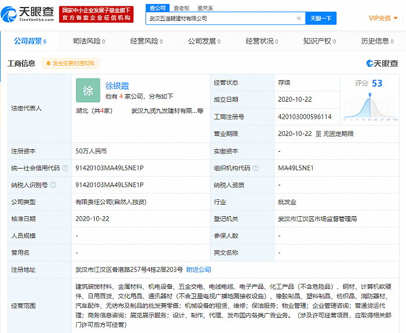Click the green 徐 avatar thumbnail
406x333 pixels.
click(x=88, y=90)
